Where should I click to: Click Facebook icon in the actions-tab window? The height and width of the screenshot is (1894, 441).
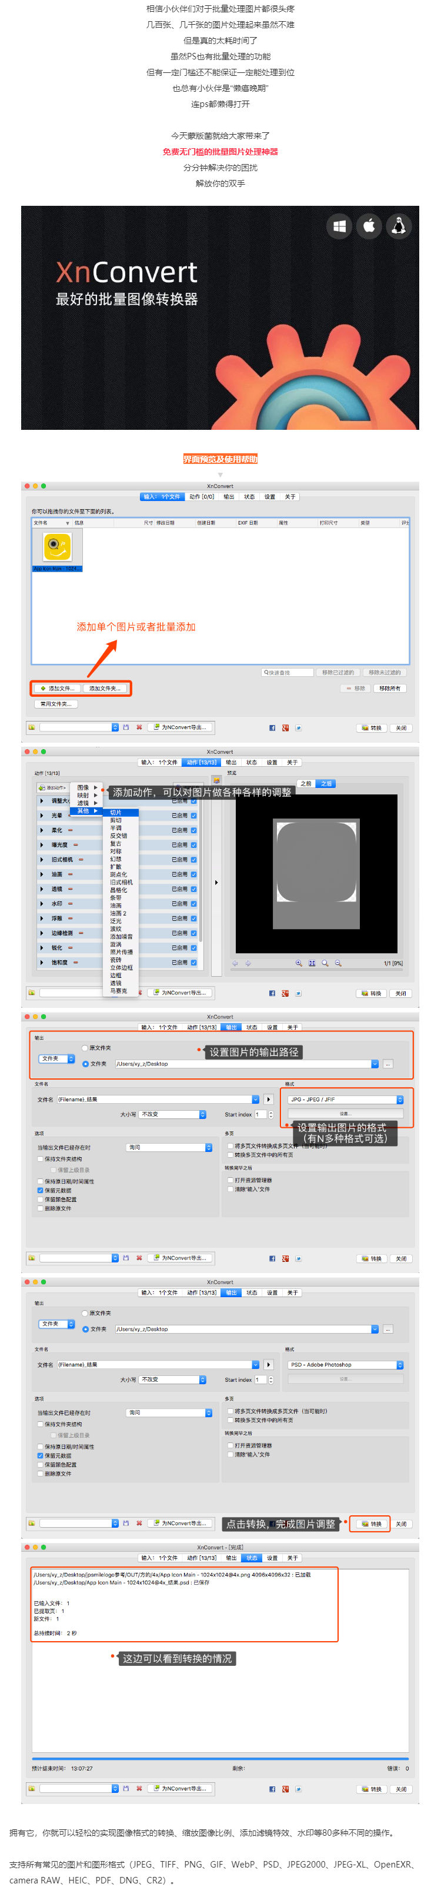[x=272, y=993]
